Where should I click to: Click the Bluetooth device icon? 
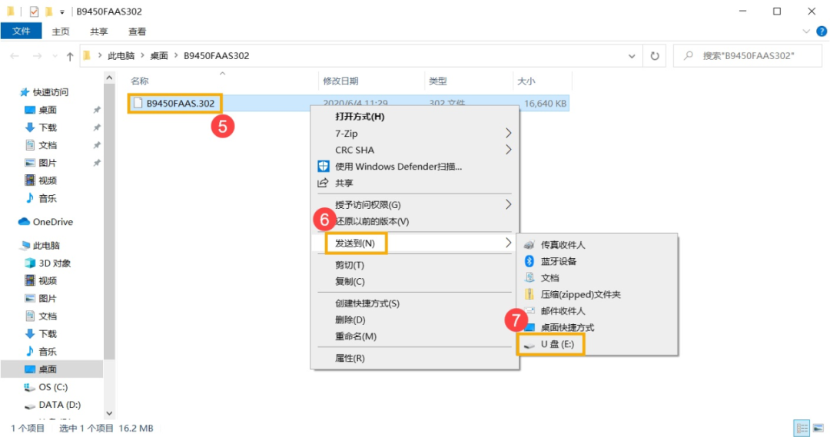click(x=530, y=261)
